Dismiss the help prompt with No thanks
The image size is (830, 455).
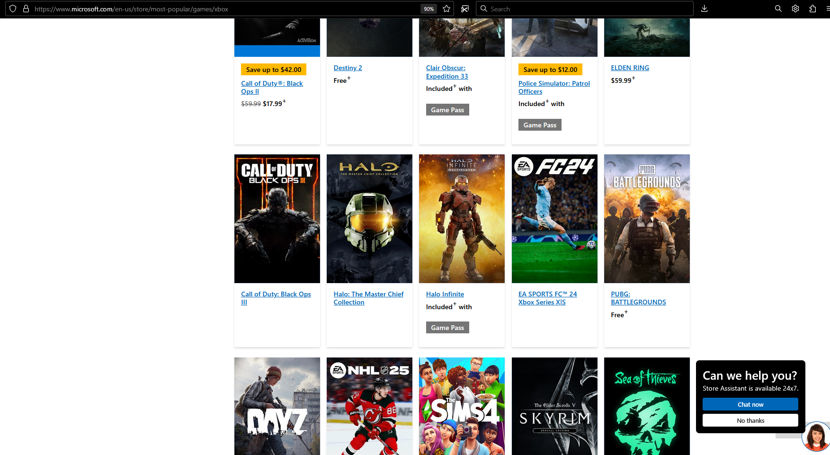click(750, 420)
